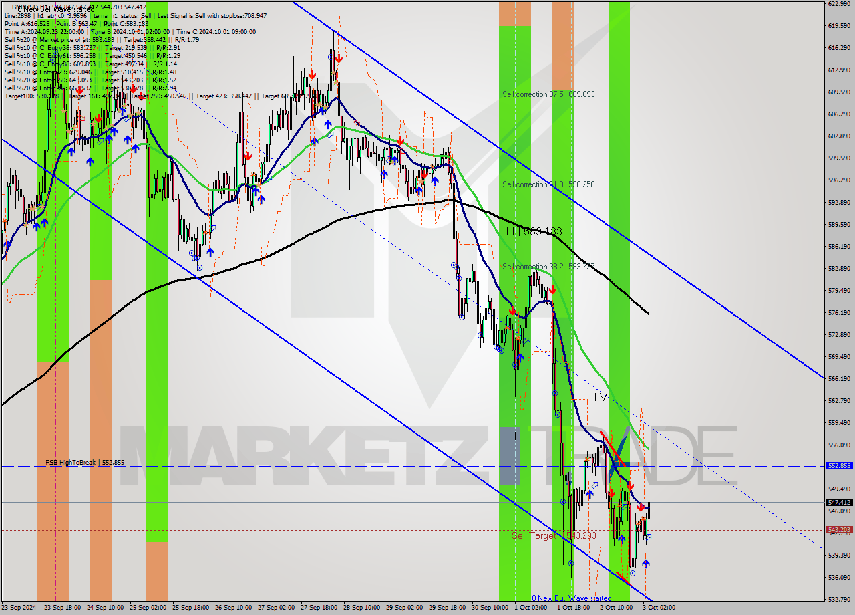The image size is (855, 615).
Task: Click the 569.490 price axis value
Action: tap(839, 357)
